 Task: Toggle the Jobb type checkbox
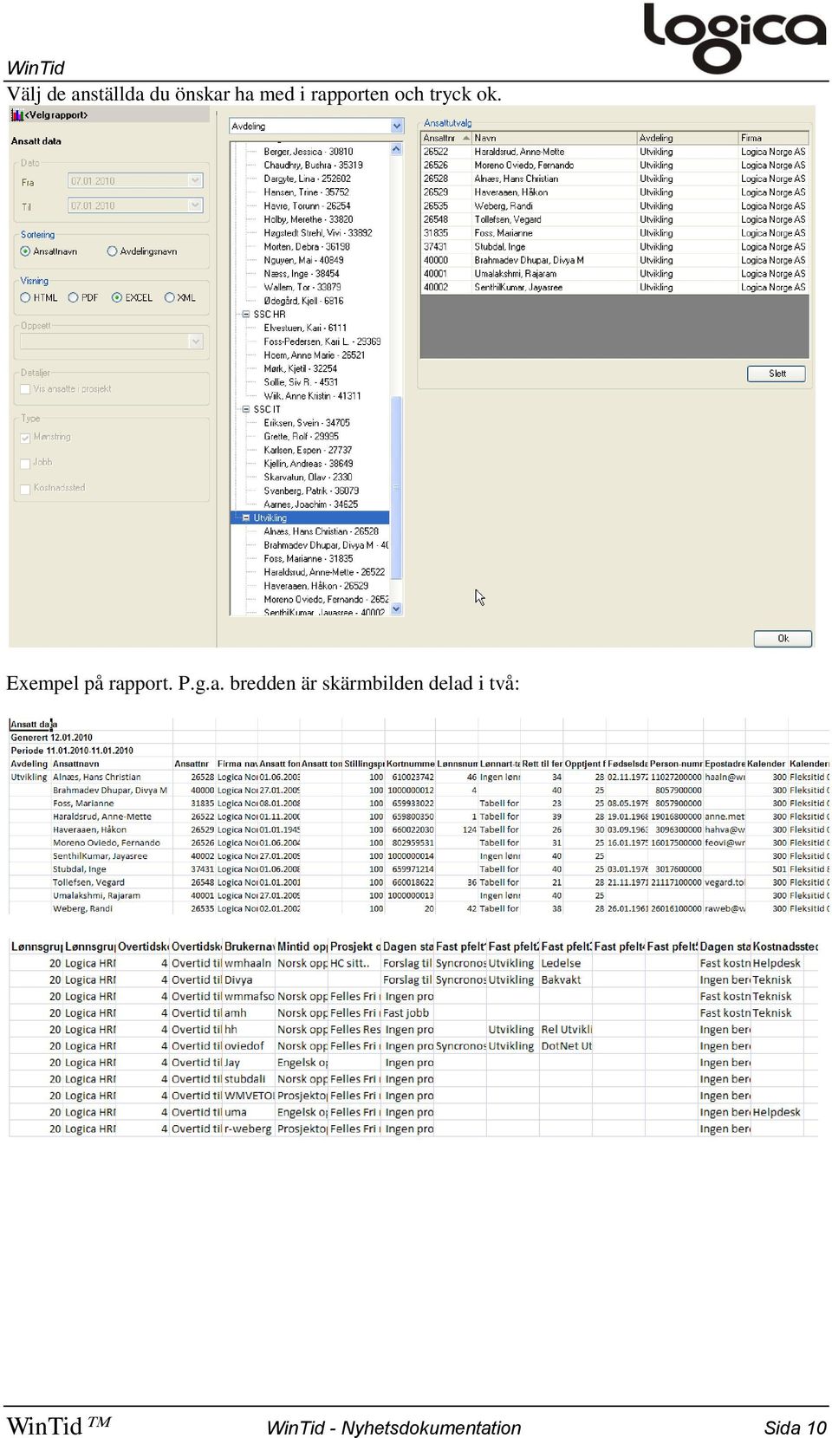click(25, 463)
